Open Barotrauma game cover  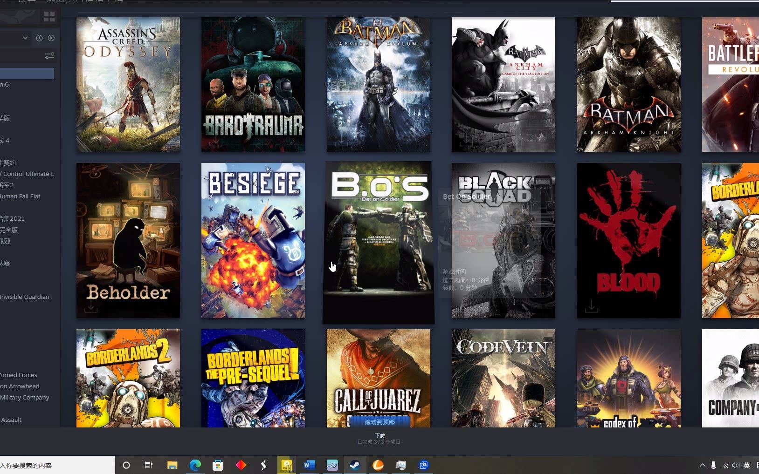point(253,85)
